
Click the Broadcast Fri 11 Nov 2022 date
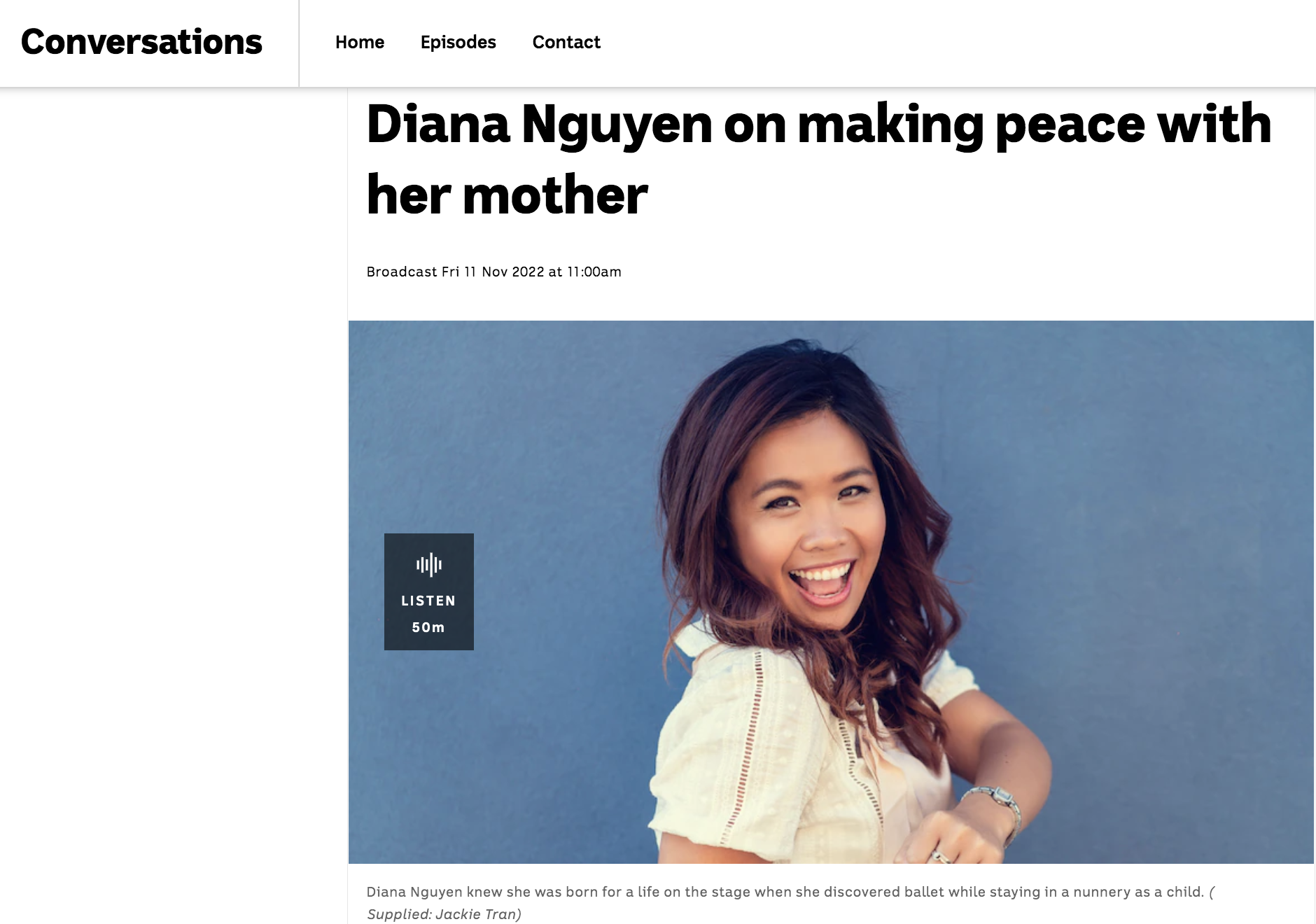tap(456, 272)
